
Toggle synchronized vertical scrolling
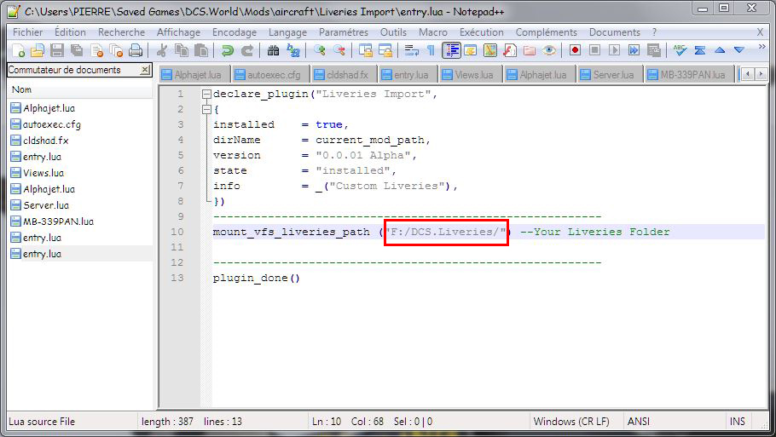tap(365, 50)
